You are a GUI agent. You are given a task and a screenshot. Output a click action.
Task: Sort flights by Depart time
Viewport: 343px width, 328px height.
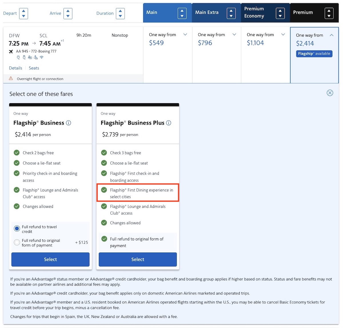23,13
